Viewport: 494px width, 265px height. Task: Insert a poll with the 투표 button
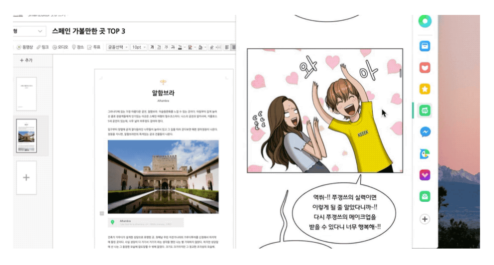click(x=94, y=47)
